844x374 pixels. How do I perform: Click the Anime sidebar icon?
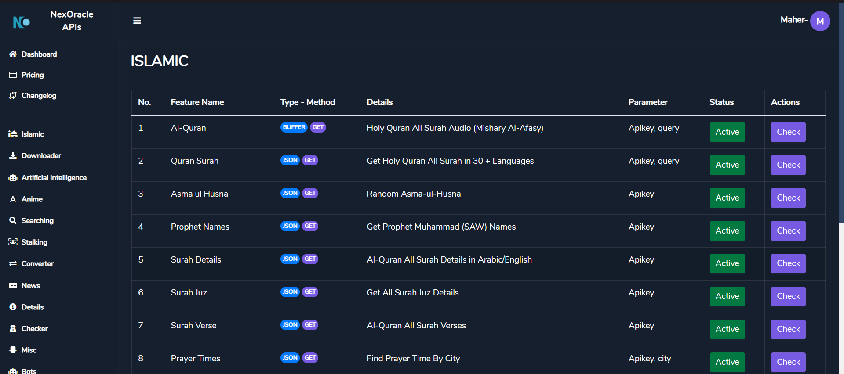(13, 199)
